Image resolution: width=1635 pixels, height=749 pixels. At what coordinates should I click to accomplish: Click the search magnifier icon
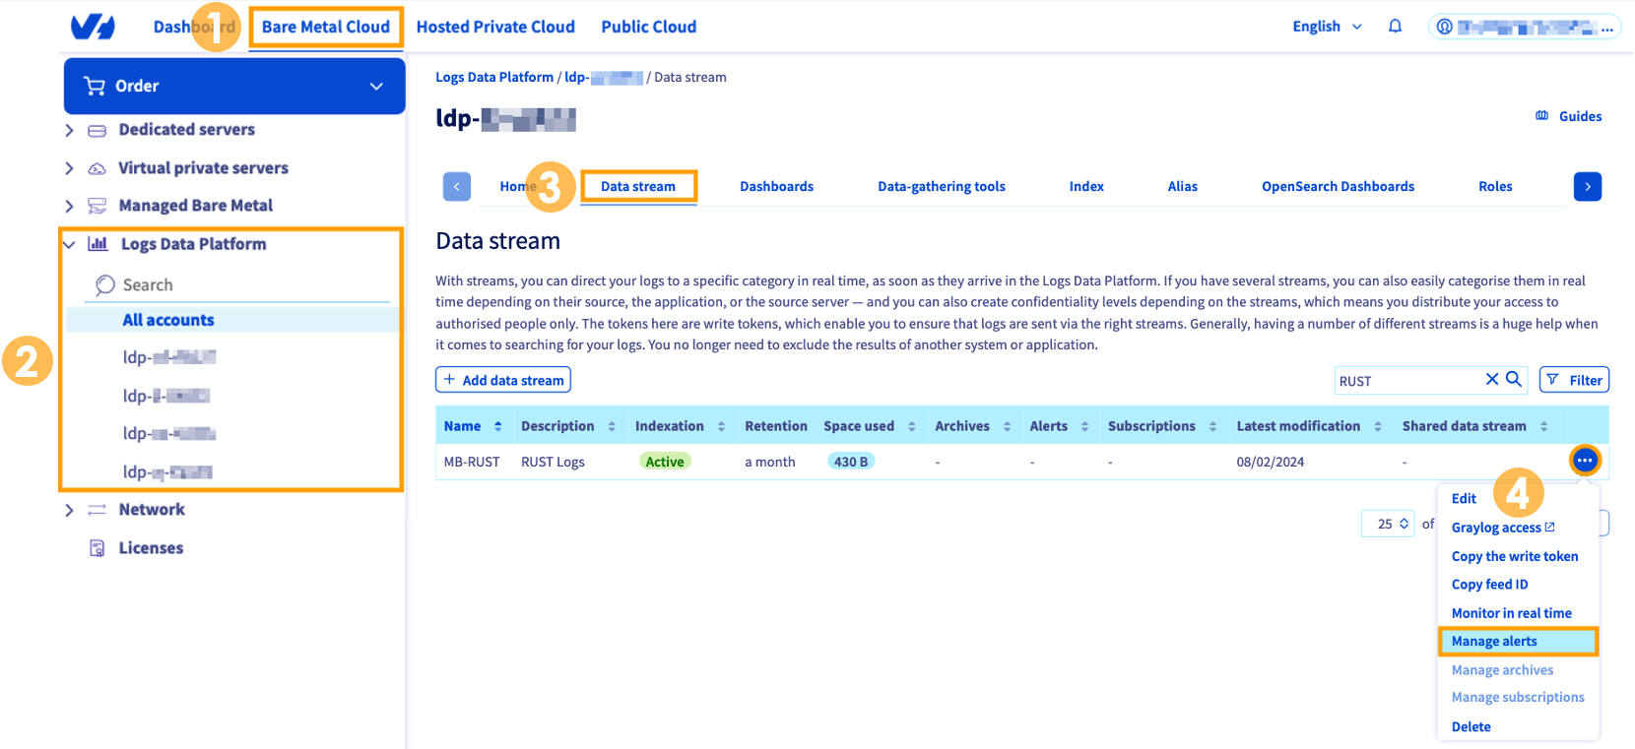tap(1514, 379)
